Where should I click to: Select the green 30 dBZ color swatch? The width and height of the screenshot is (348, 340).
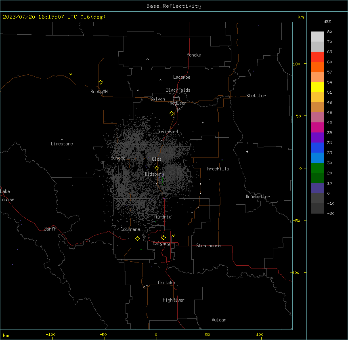click(x=317, y=168)
